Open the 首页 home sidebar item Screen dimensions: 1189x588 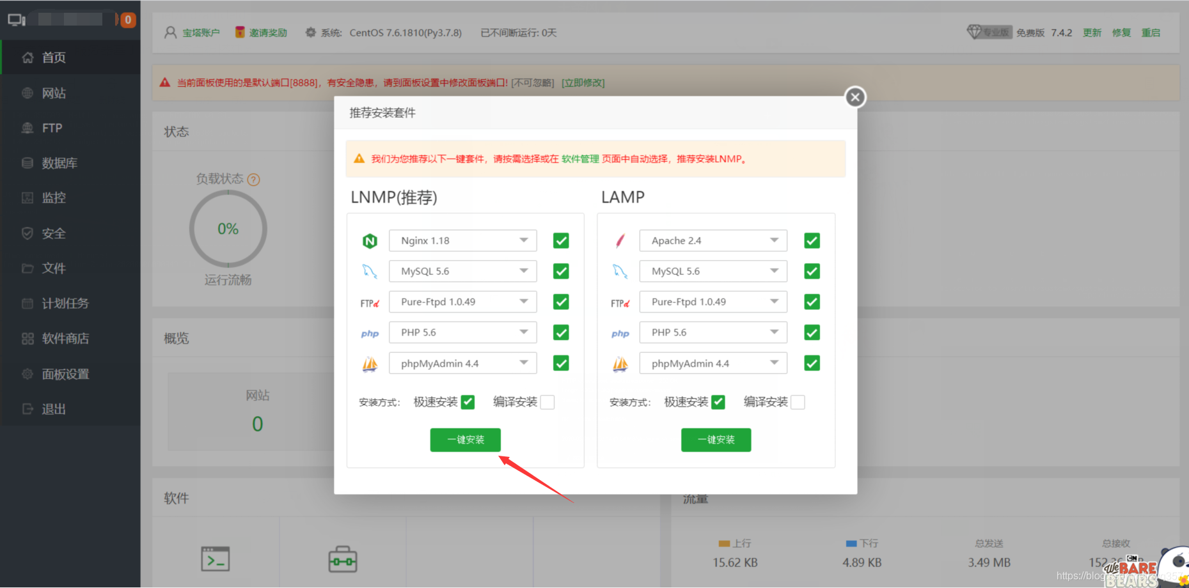[70, 58]
